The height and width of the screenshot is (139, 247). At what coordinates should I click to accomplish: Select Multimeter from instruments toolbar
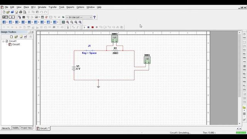point(244,34)
